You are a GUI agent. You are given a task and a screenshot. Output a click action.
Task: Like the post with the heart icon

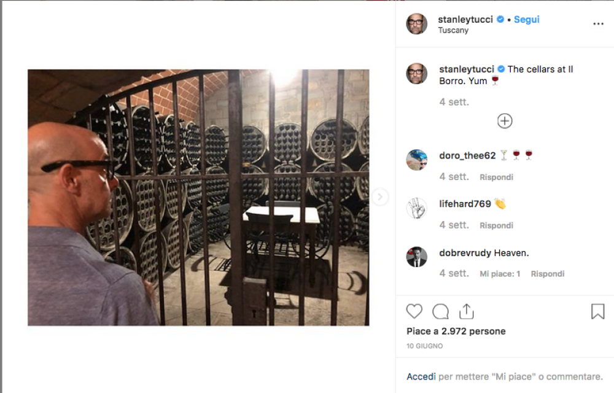point(414,311)
